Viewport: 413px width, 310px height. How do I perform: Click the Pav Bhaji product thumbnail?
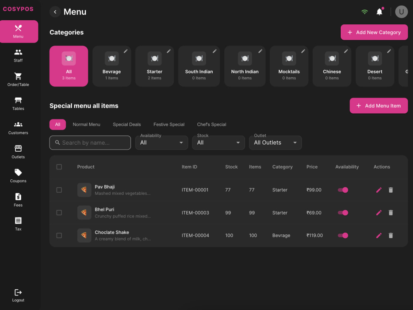(x=84, y=190)
